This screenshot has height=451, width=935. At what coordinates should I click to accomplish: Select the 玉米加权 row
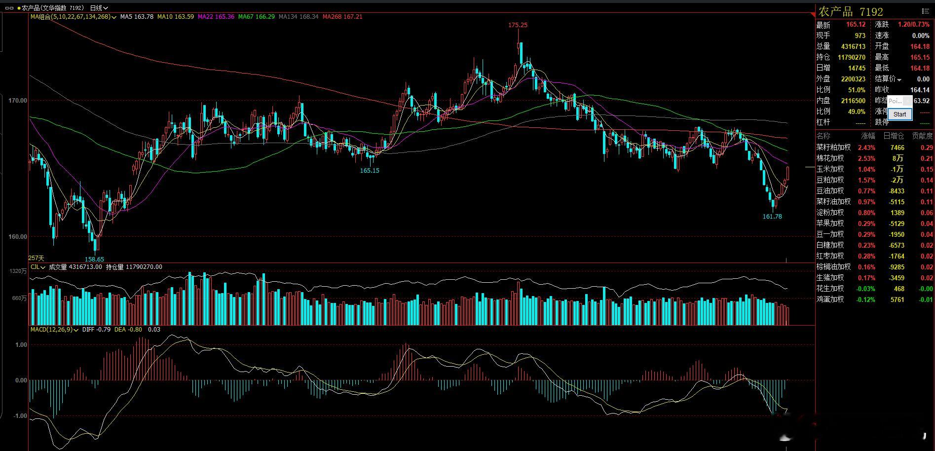875,169
